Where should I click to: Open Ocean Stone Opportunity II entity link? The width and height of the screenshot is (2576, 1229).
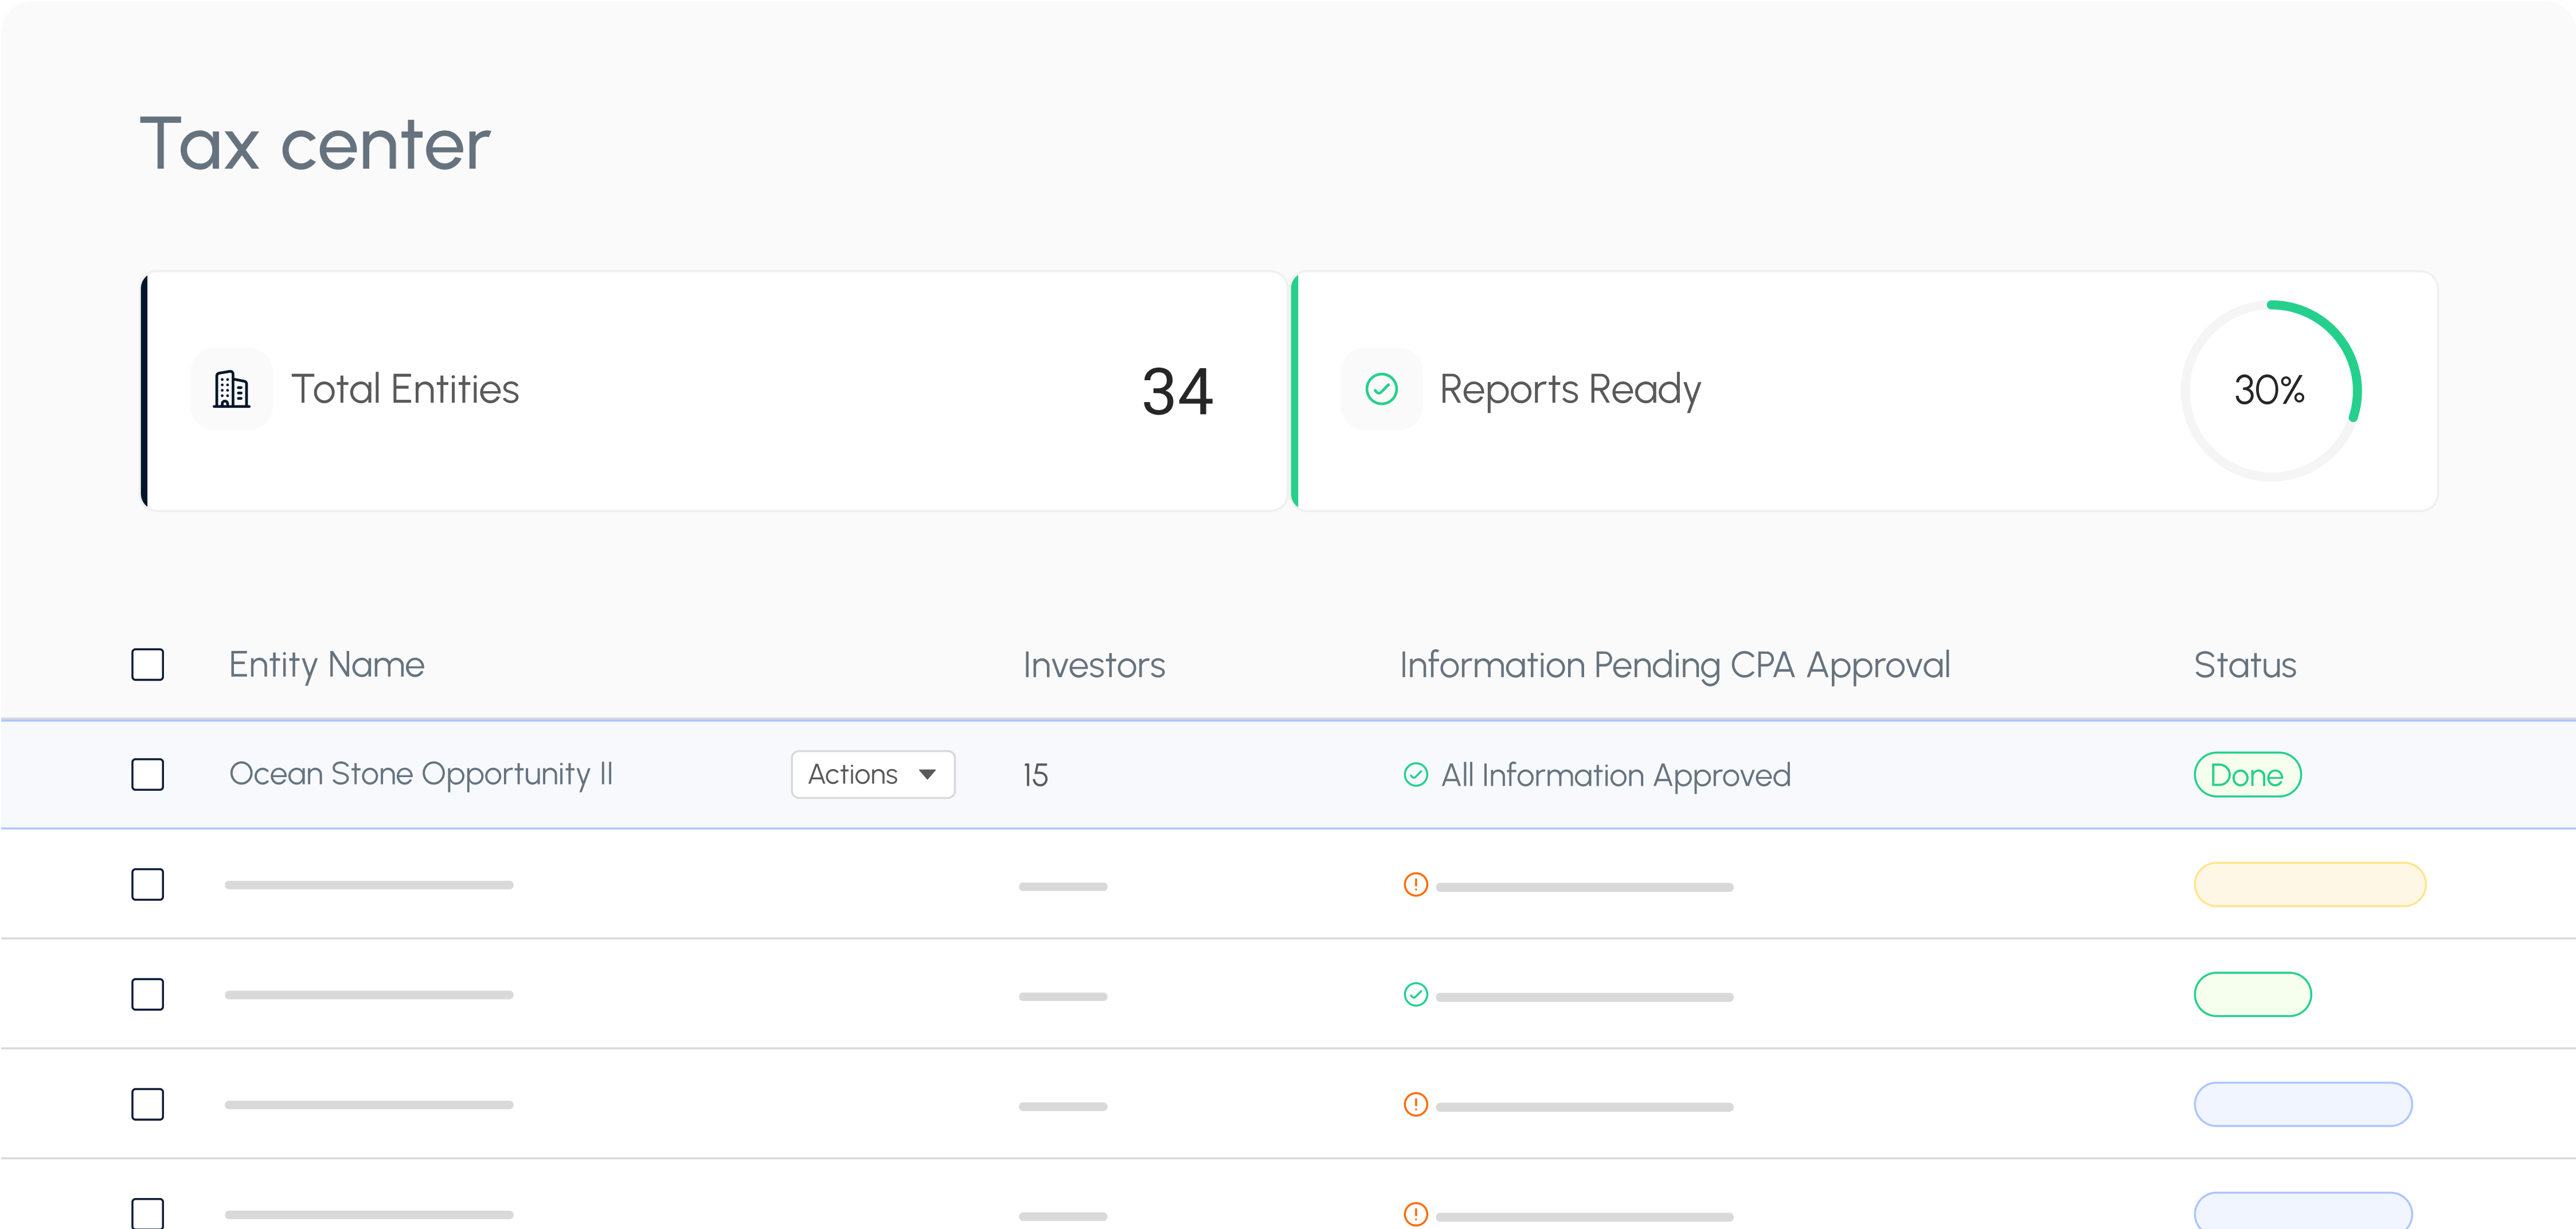(421, 775)
